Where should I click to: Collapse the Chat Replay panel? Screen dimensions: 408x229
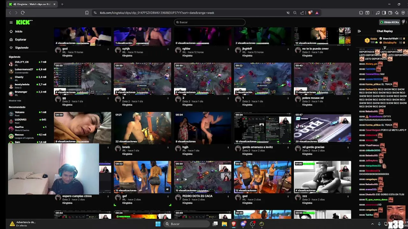pos(359,31)
